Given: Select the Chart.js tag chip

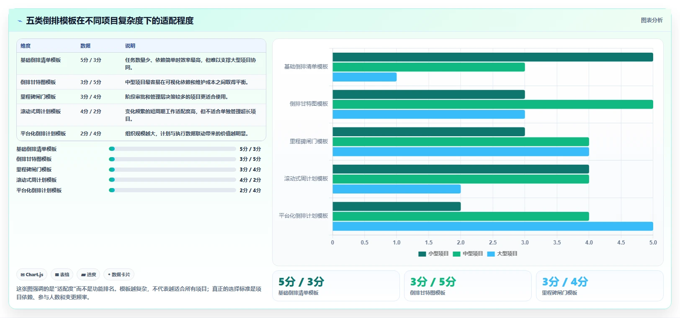Looking at the screenshot, I should pyautogui.click(x=32, y=275).
